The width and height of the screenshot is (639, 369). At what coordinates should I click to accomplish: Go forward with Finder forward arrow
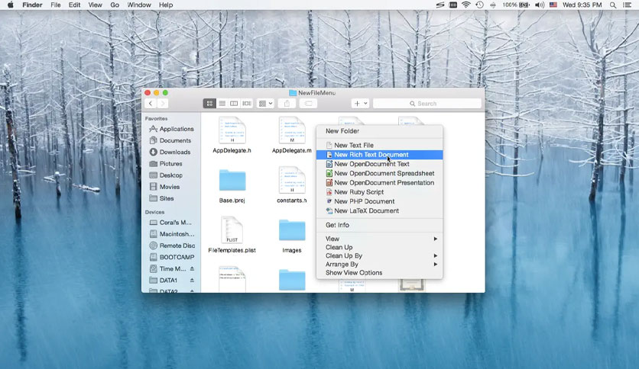tap(162, 104)
